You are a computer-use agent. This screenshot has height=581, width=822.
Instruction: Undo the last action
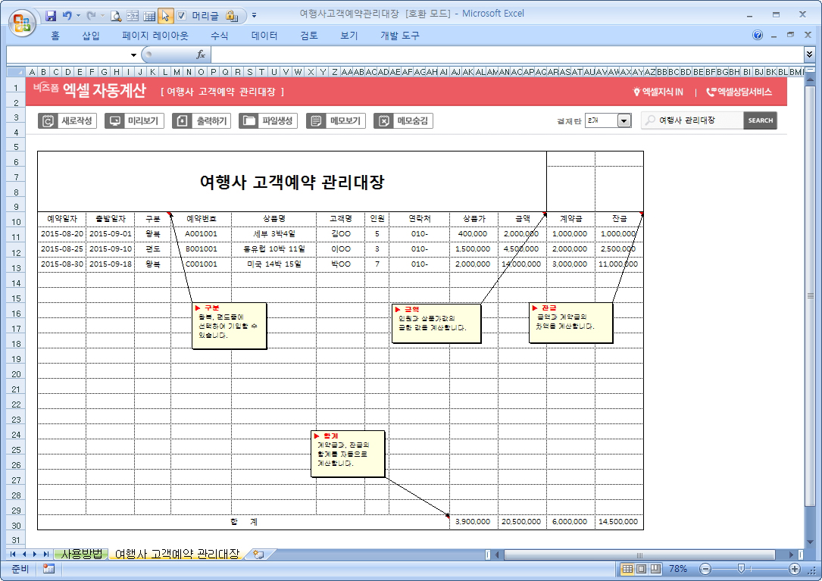coord(67,16)
